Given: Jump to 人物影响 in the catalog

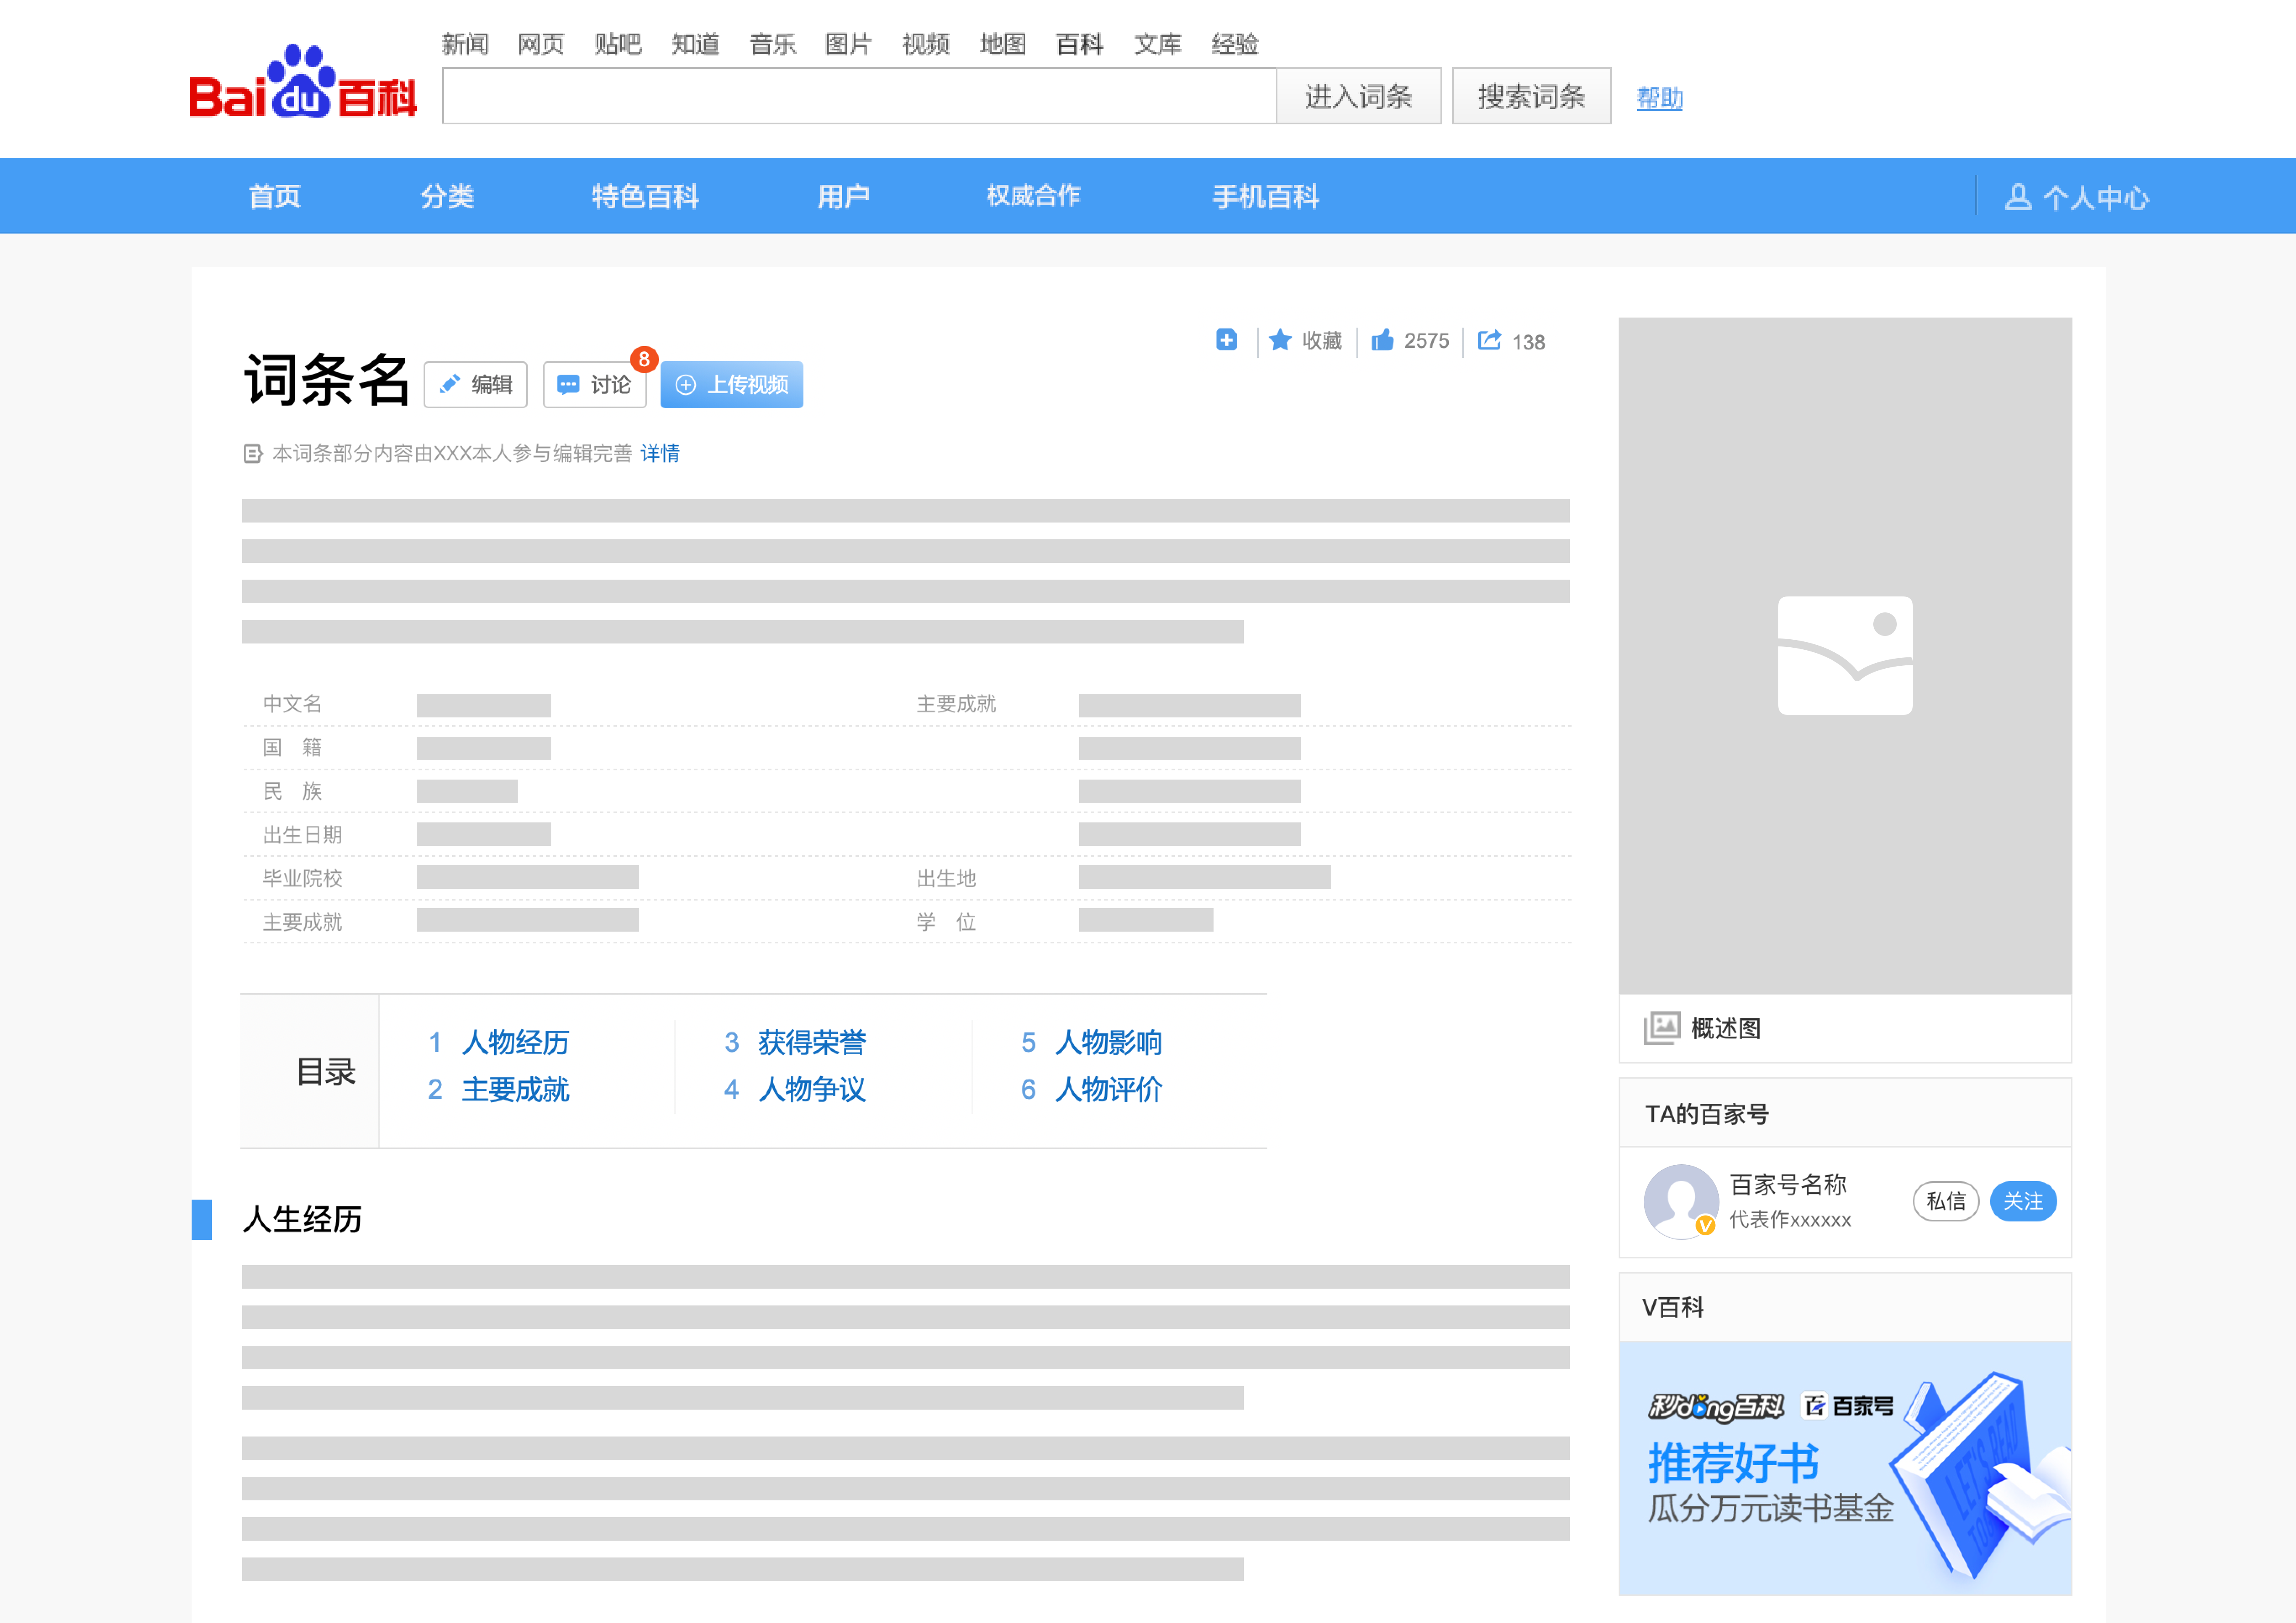Looking at the screenshot, I should [1108, 1043].
